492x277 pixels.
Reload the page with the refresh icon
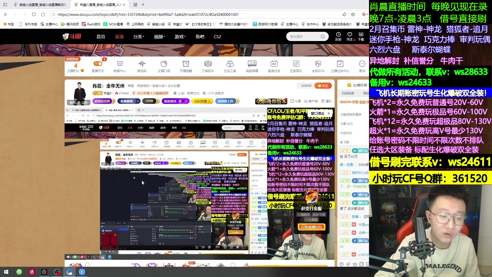tap(34, 14)
